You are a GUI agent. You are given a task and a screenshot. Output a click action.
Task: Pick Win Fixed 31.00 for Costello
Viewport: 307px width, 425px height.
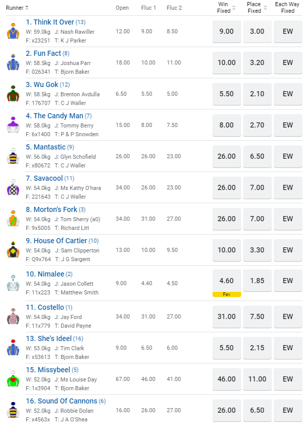tap(226, 317)
